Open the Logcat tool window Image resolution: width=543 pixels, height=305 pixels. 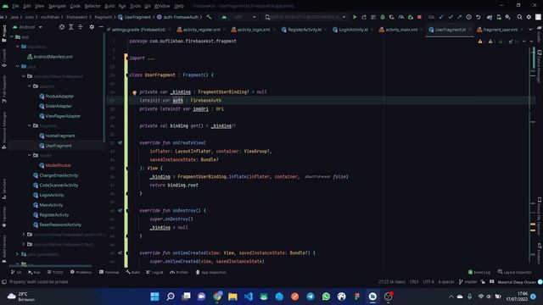click(x=154, y=273)
